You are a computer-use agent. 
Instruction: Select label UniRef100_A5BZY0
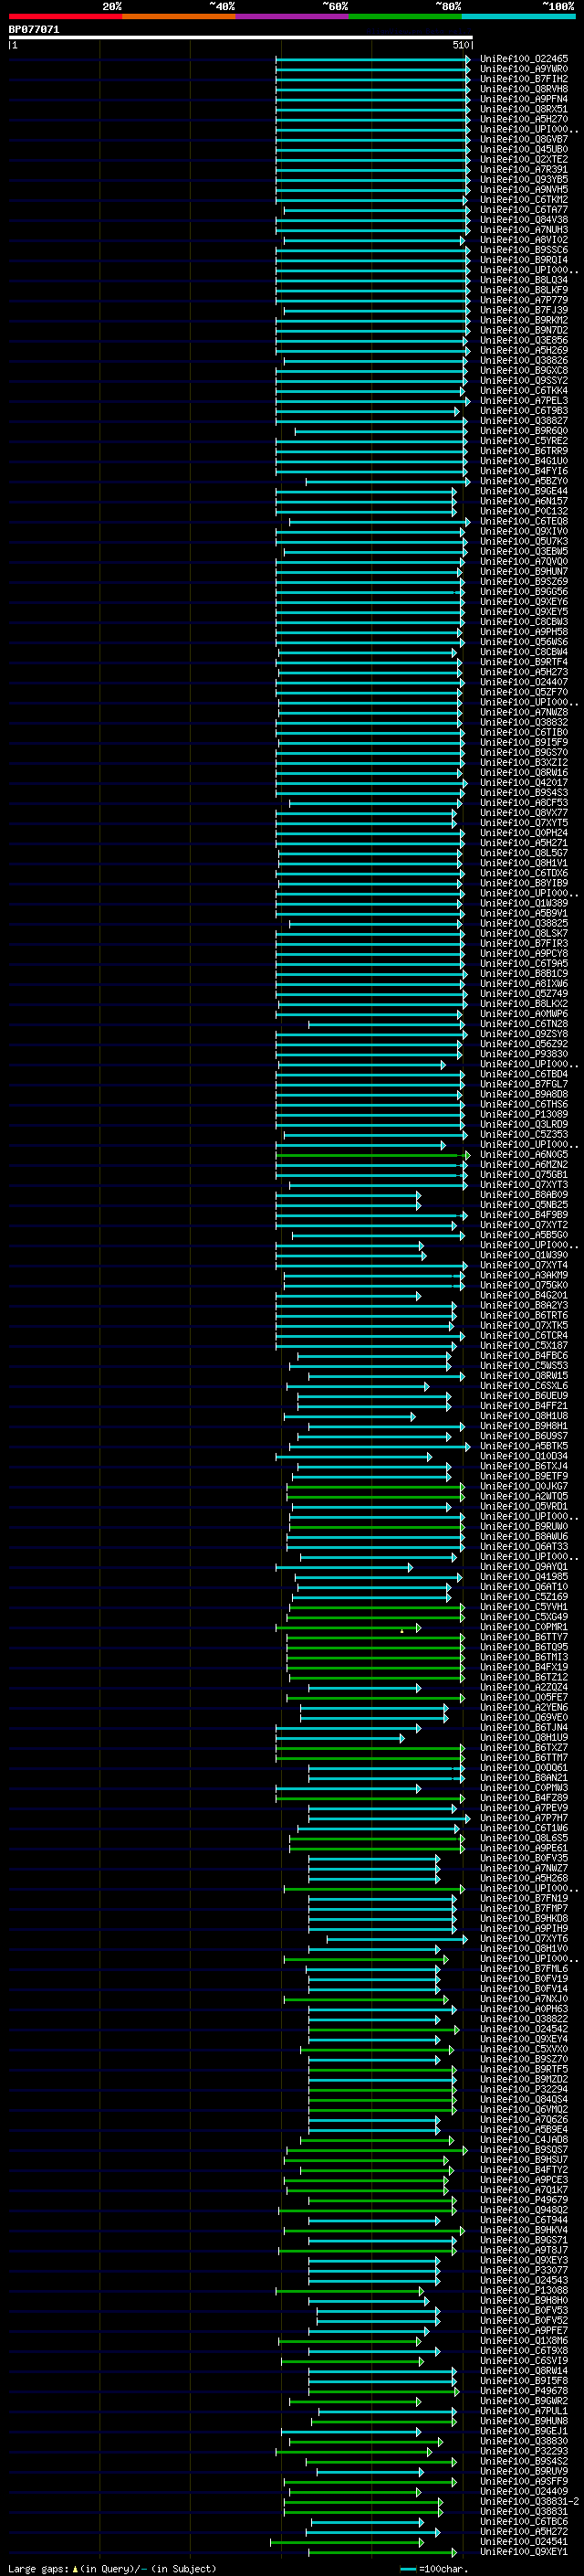tap(524, 481)
